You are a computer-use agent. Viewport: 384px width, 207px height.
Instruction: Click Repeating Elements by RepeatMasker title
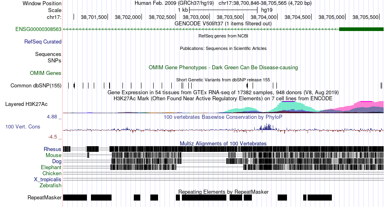[223, 192]
